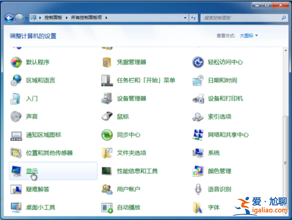Launch the 设备管理器 (Device Manager)

[131, 98]
